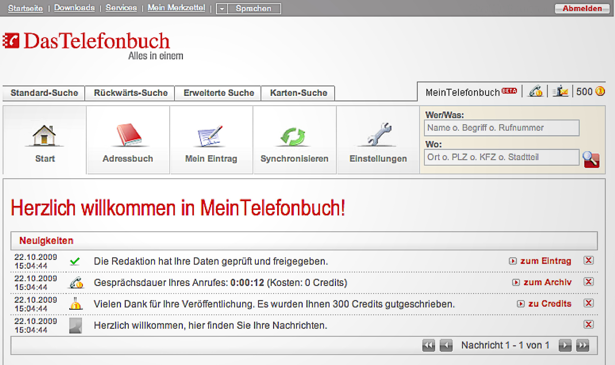Image resolution: width=615 pixels, height=365 pixels.
Task: Open Einstellungen wrench icon
Action: click(378, 134)
